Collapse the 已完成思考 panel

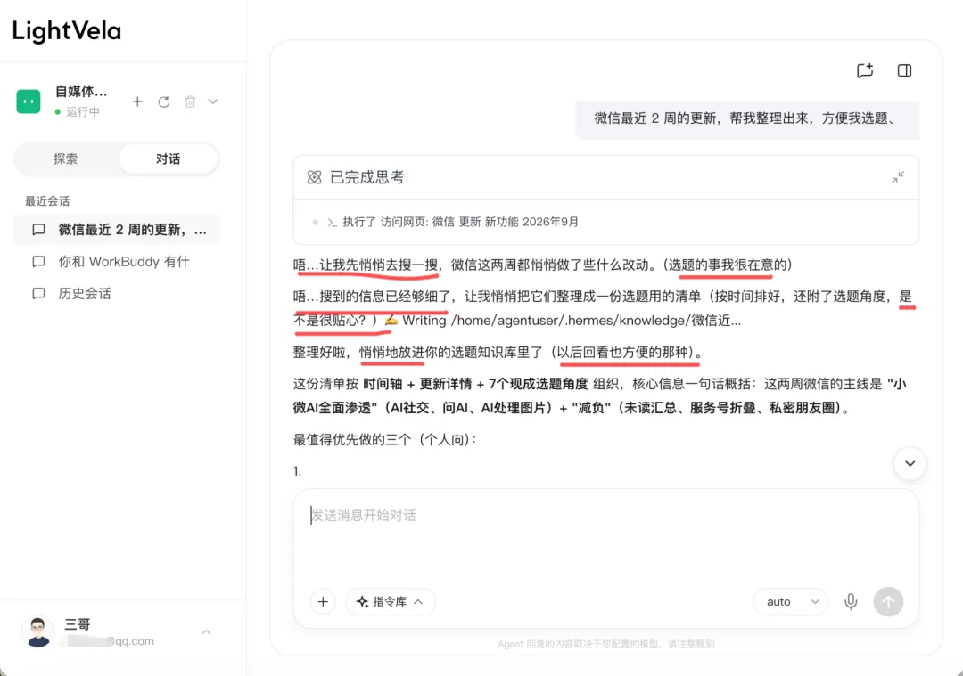pyautogui.click(x=898, y=177)
